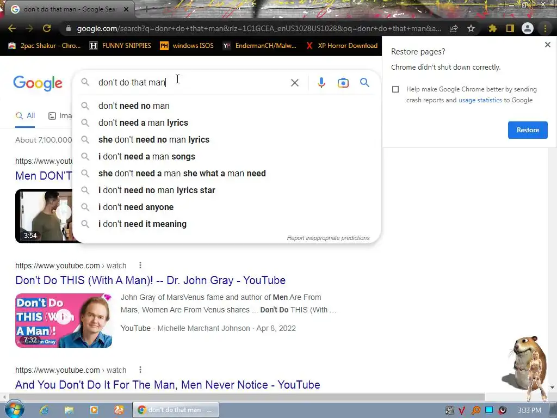Play the Dr. John Gray video thumbnail
Viewport: 557px width, 418px height.
(x=64, y=321)
